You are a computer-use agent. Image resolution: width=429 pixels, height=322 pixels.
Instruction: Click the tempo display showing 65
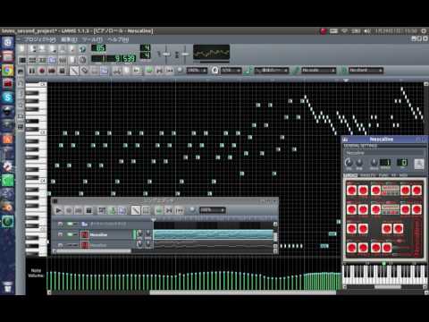coord(98,48)
